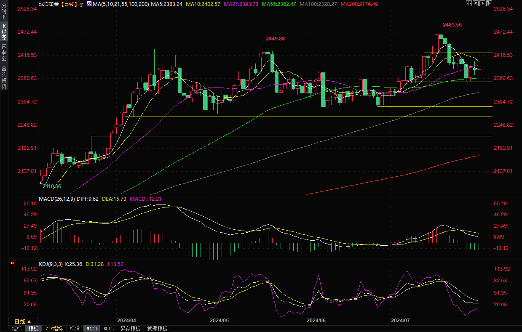Image resolution: width=522 pixels, height=332 pixels.
Task: Click the 另存模板 button
Action: coord(130,329)
